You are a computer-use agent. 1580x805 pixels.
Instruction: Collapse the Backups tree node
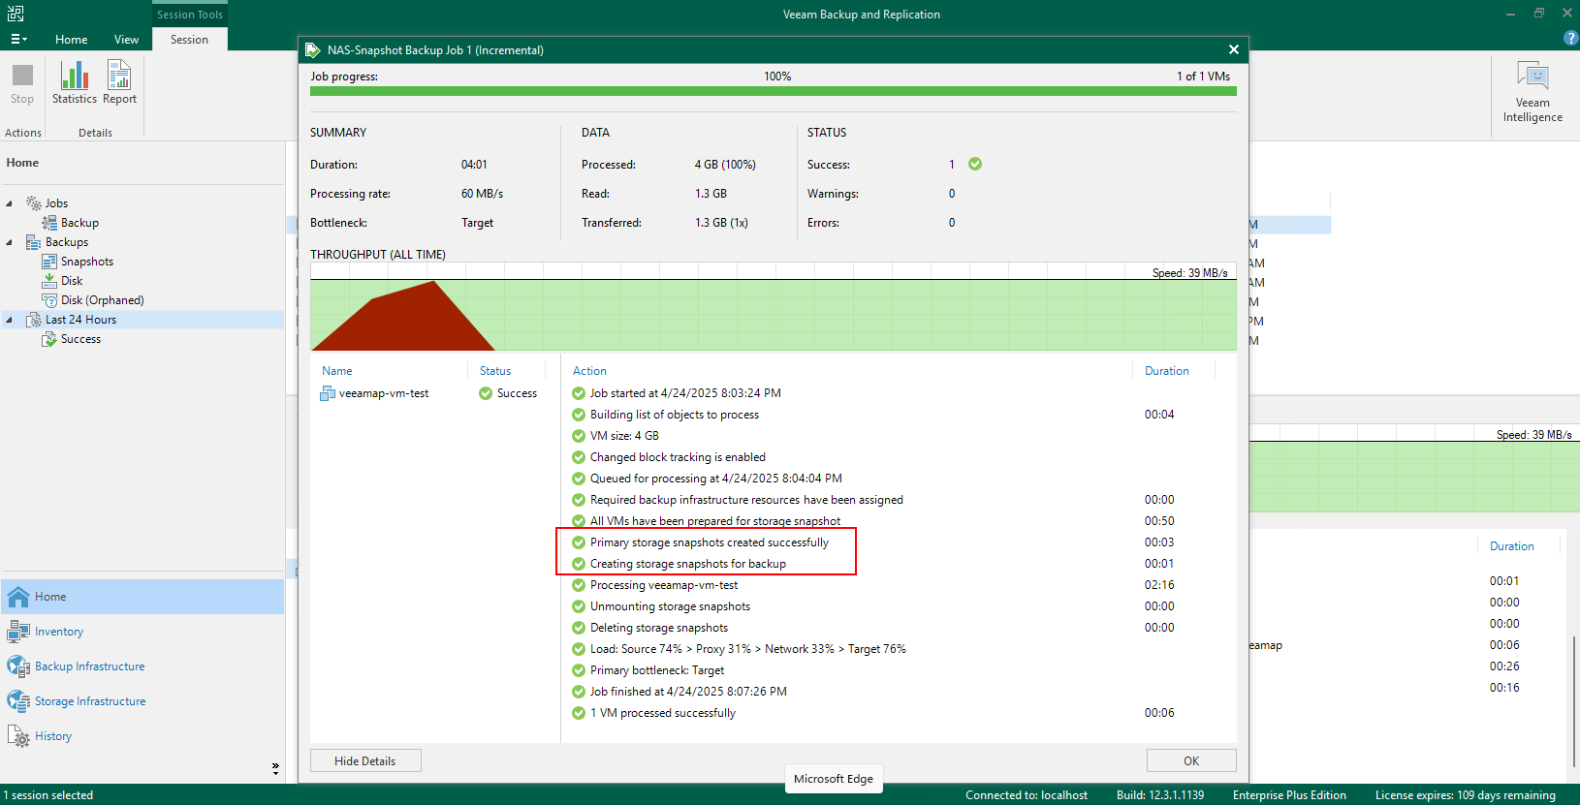coord(10,242)
